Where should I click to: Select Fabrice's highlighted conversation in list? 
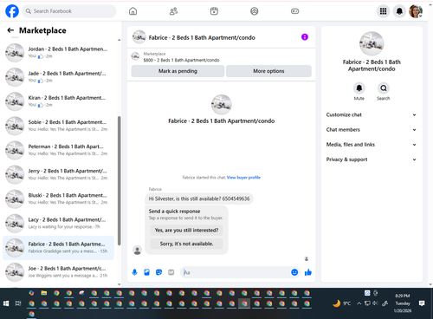point(58,248)
